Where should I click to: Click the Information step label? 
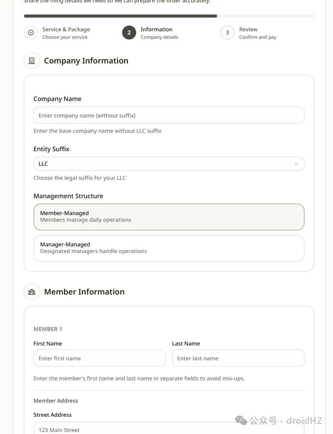157,30
